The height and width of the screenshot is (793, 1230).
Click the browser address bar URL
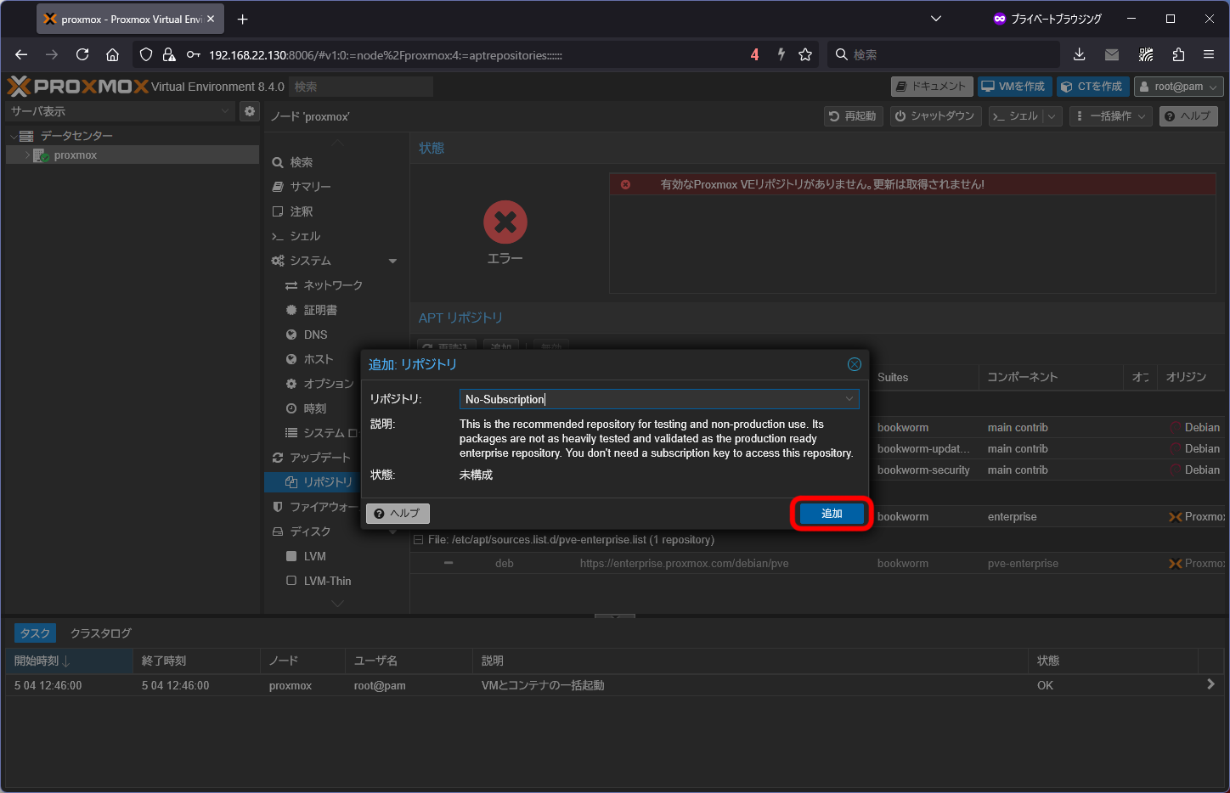point(386,55)
